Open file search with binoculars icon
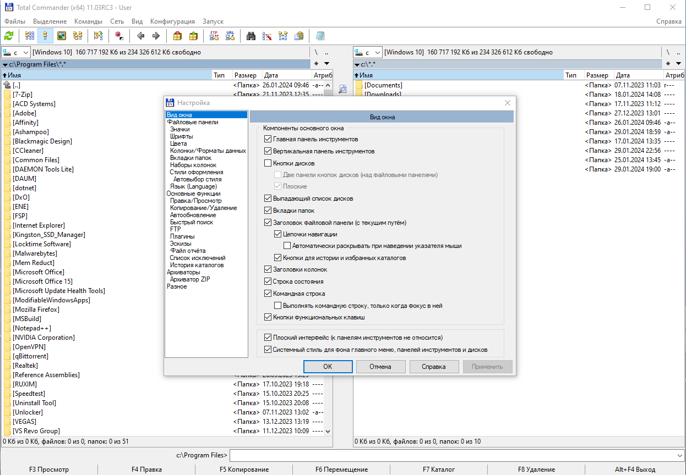The width and height of the screenshot is (686, 475). (x=251, y=36)
